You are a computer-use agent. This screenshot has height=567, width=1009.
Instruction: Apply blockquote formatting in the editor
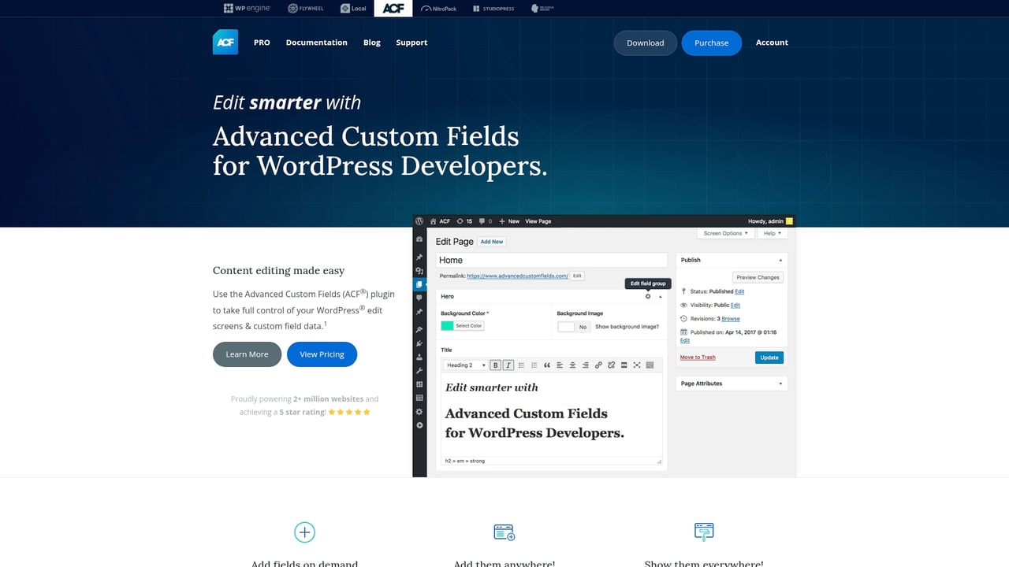(546, 365)
